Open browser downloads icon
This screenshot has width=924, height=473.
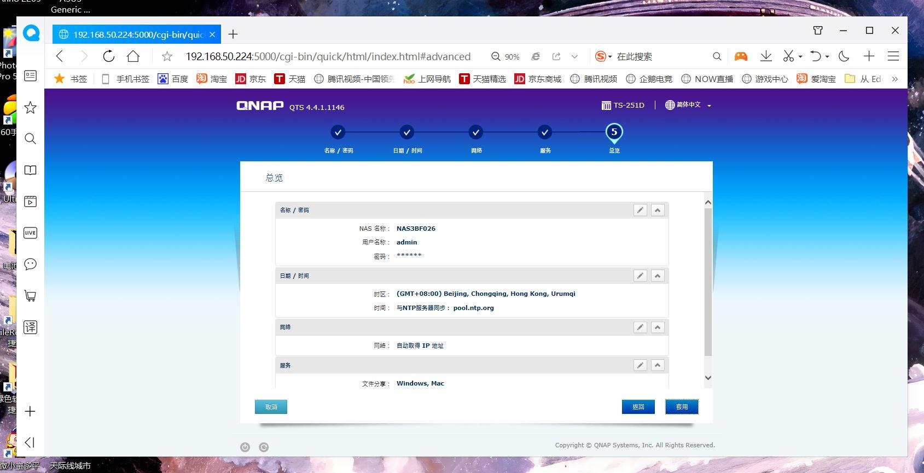766,56
